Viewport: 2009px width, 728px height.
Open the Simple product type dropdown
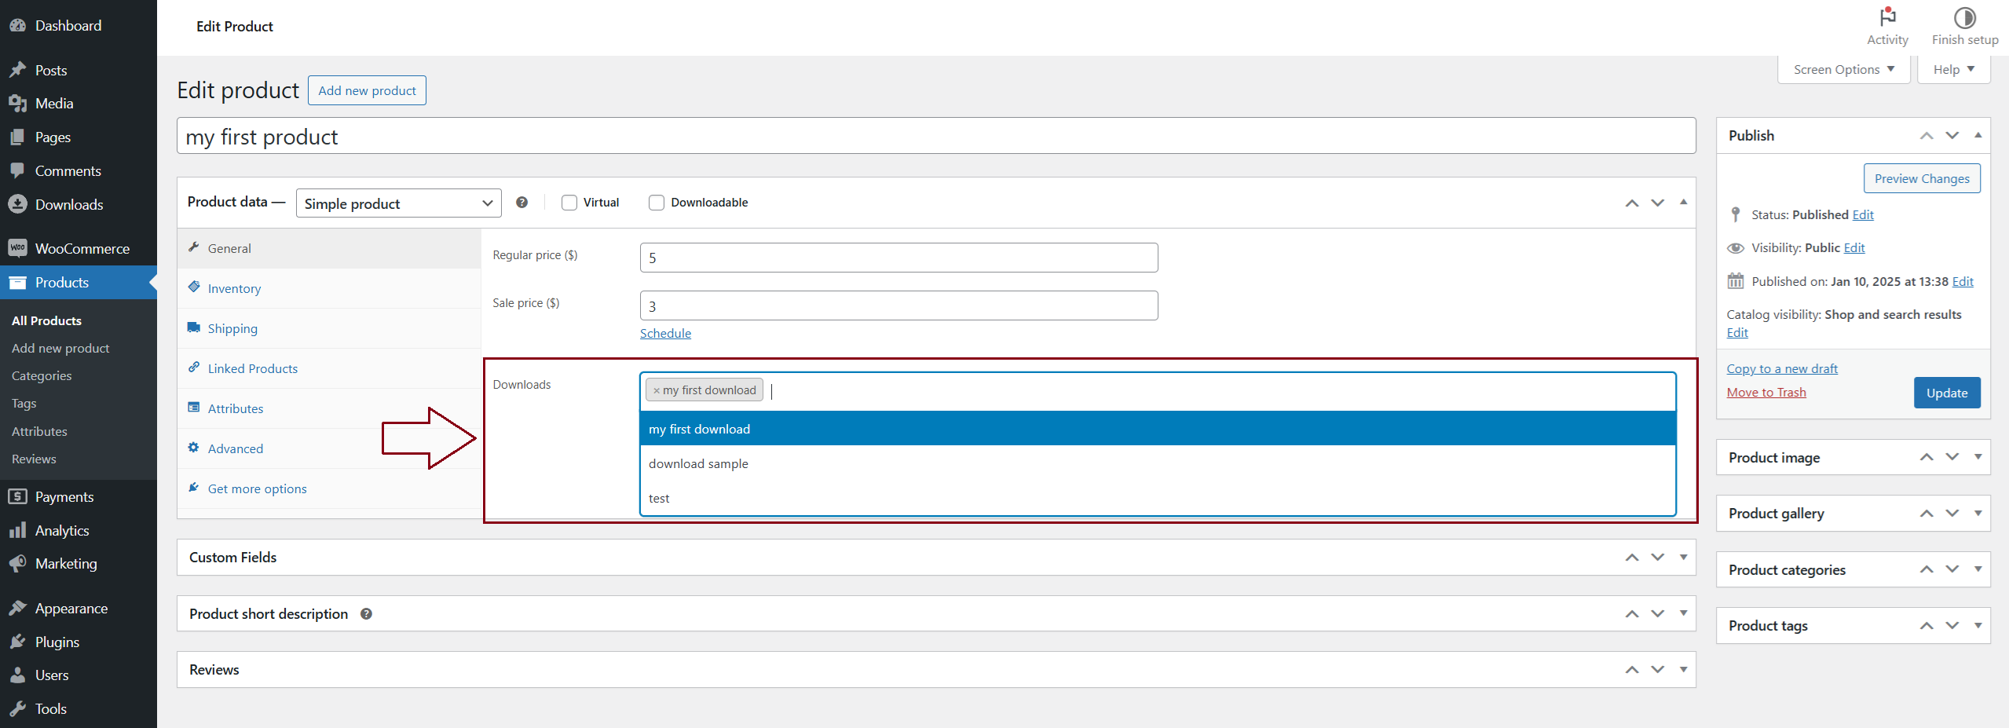(397, 203)
